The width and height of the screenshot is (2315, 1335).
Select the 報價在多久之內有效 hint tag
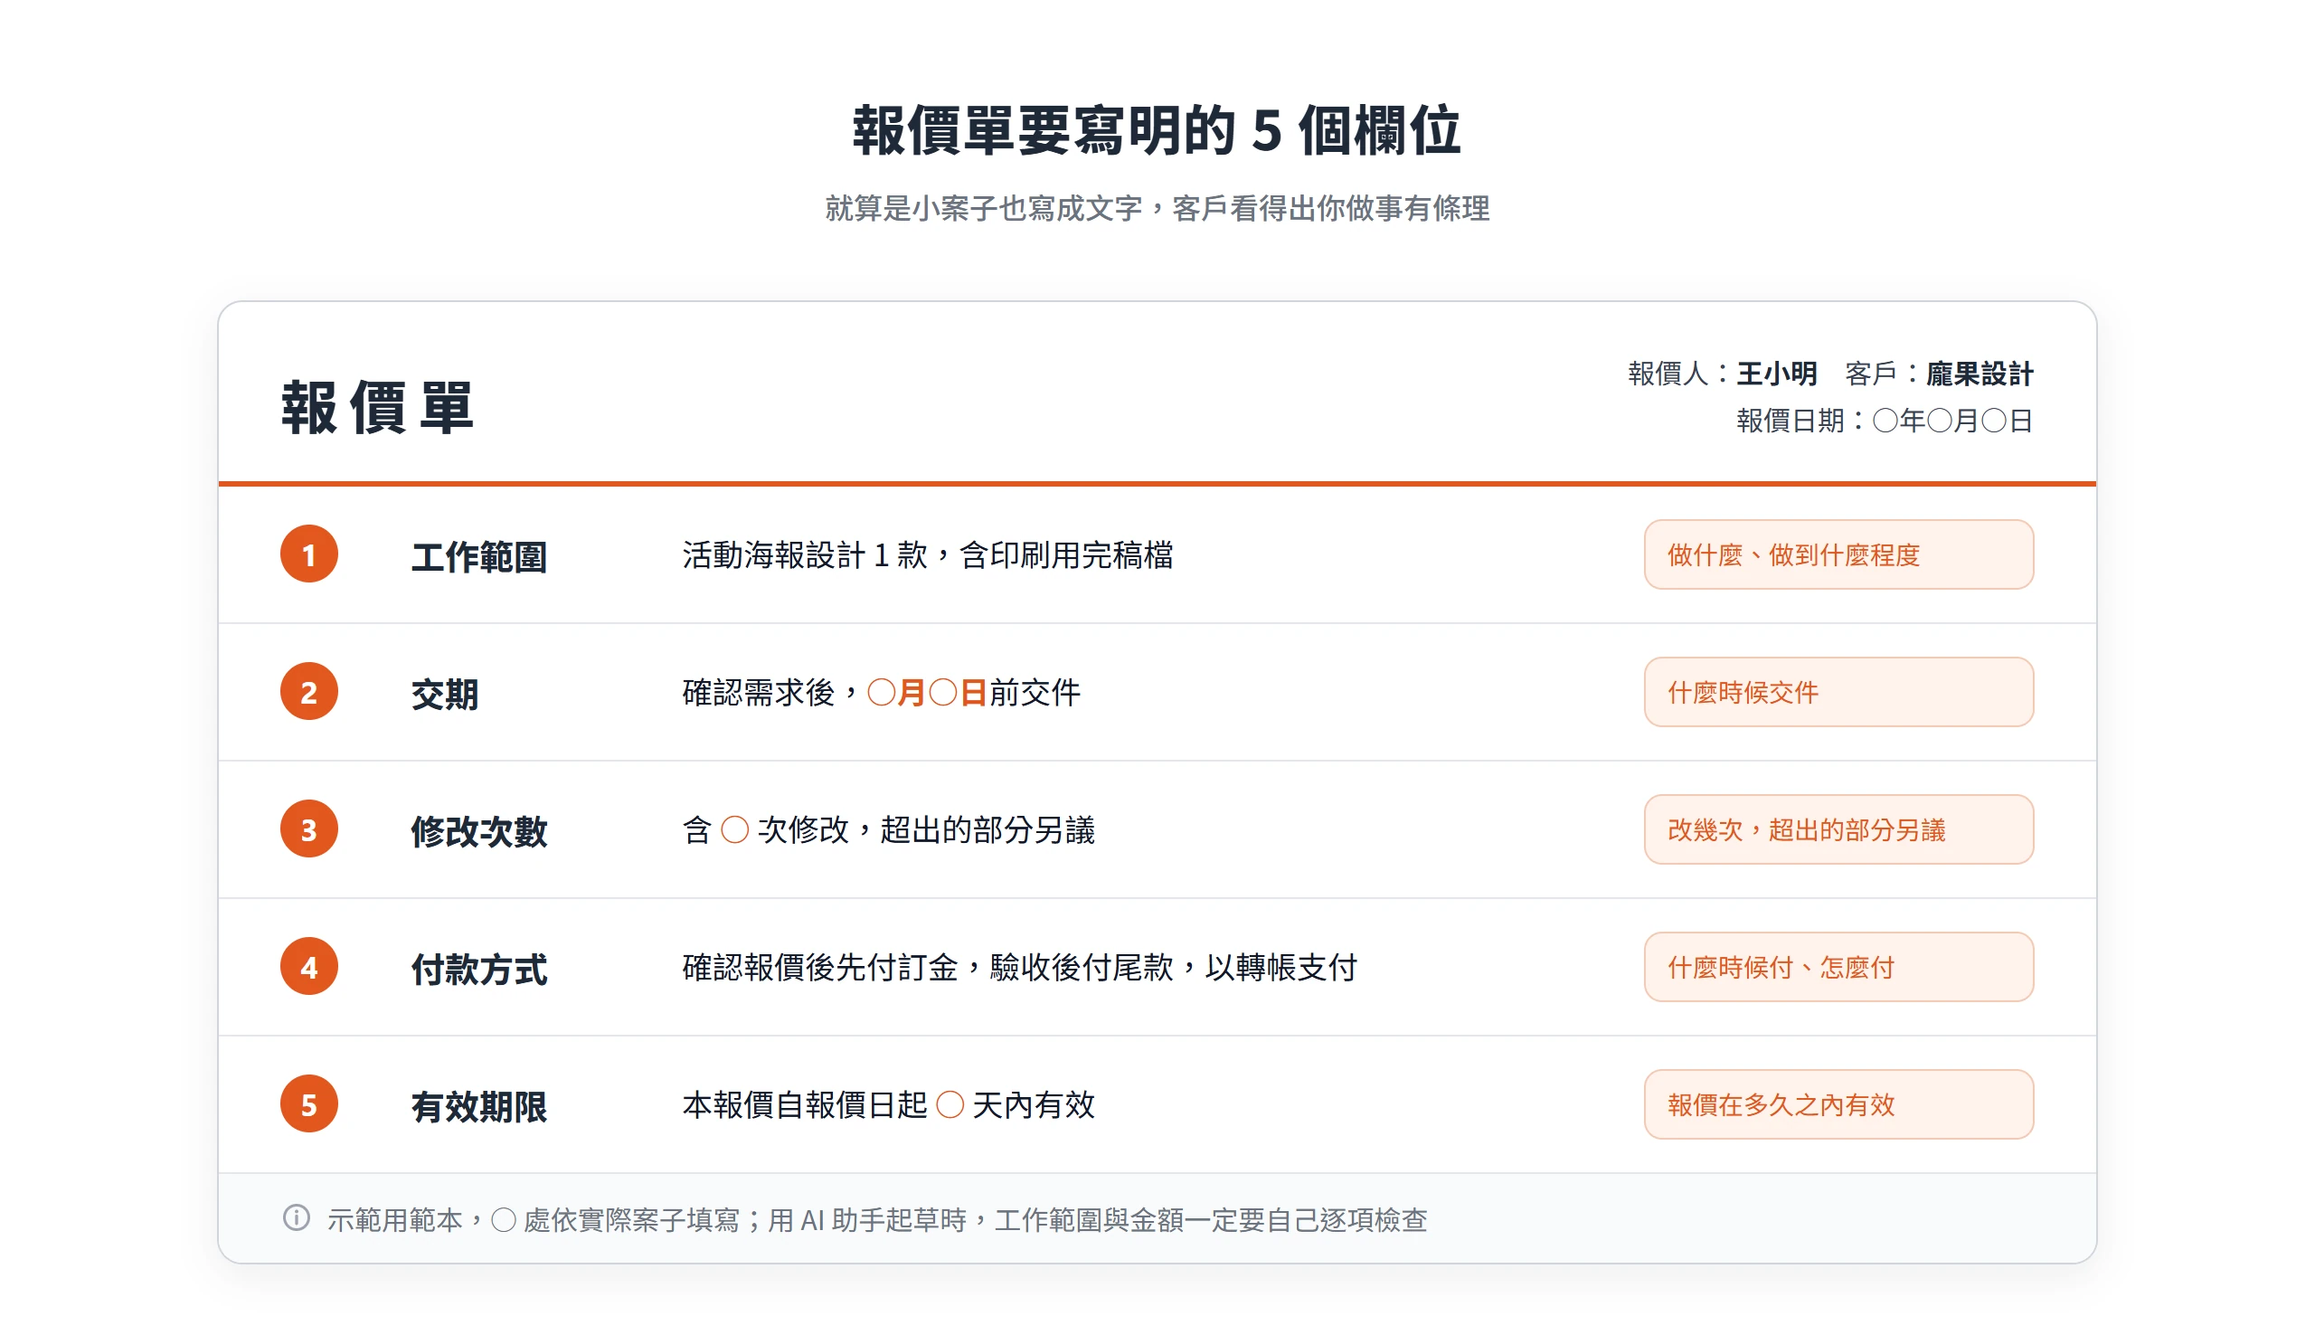[x=1838, y=1104]
